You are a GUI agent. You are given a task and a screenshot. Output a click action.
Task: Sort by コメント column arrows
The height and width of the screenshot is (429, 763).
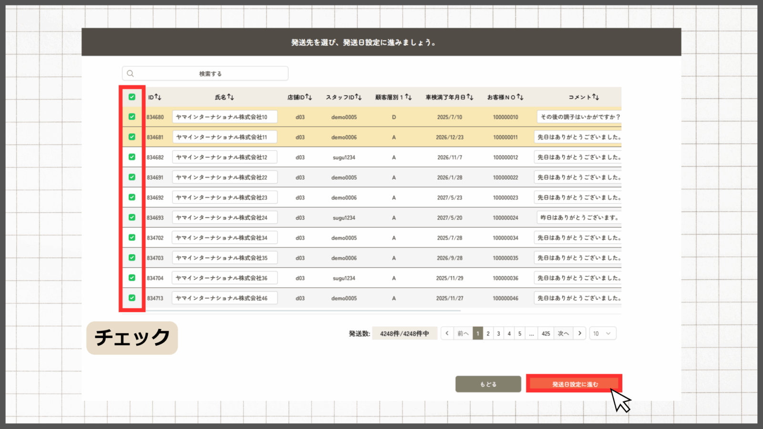595,97
